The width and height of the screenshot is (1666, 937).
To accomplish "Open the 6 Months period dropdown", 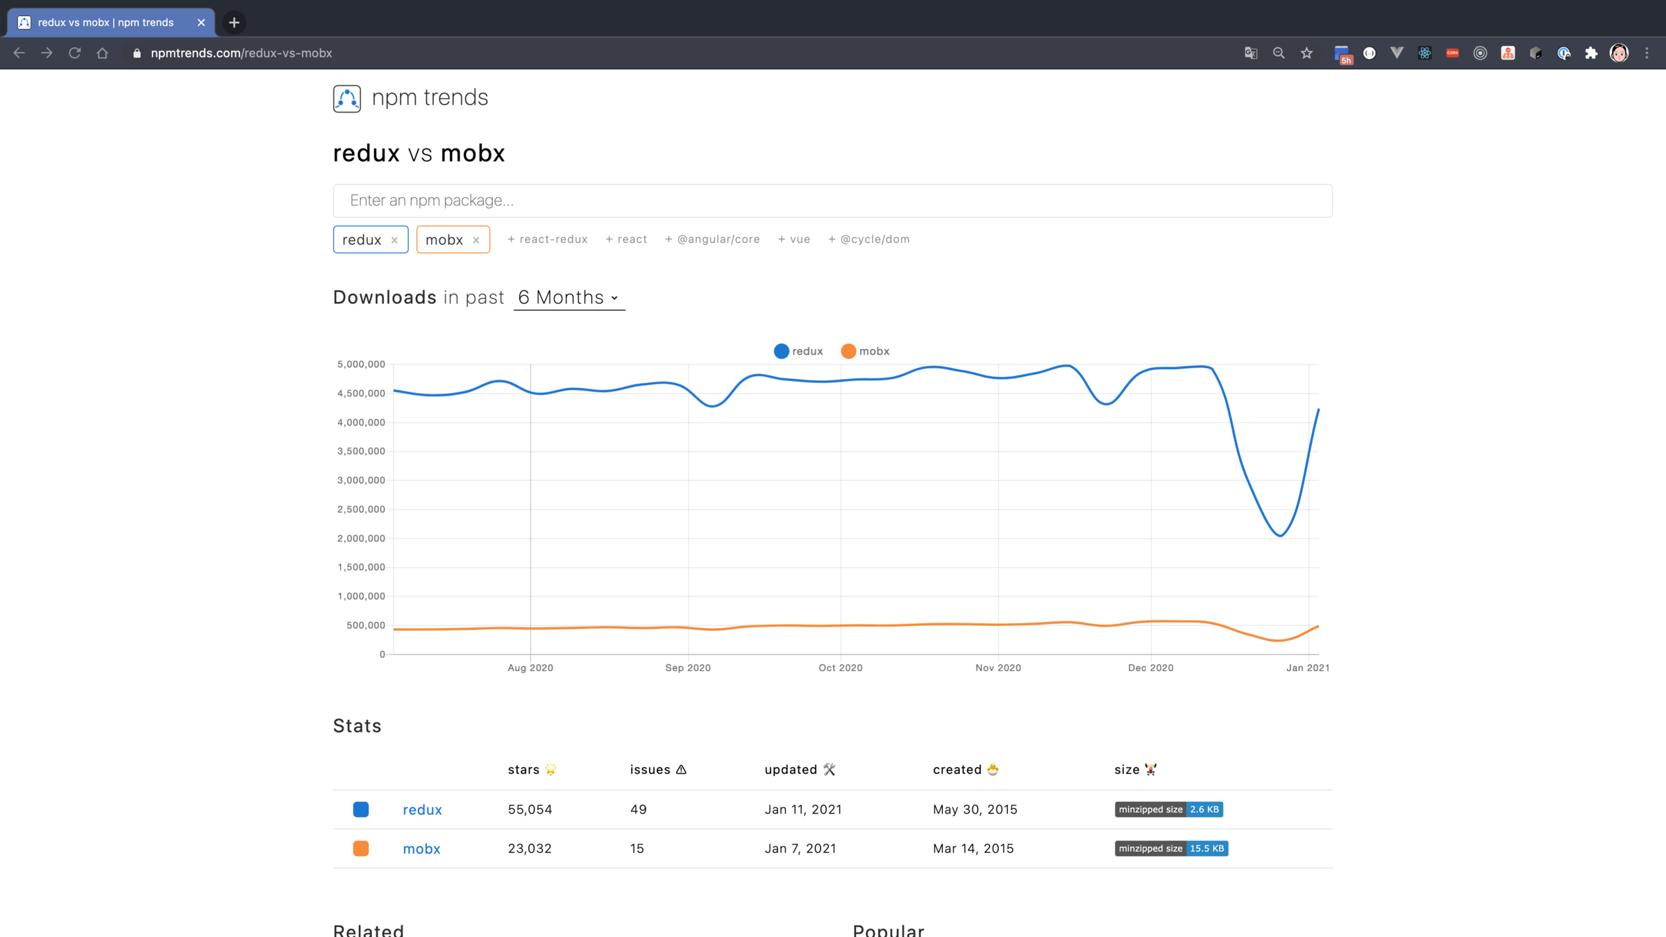I will (569, 298).
